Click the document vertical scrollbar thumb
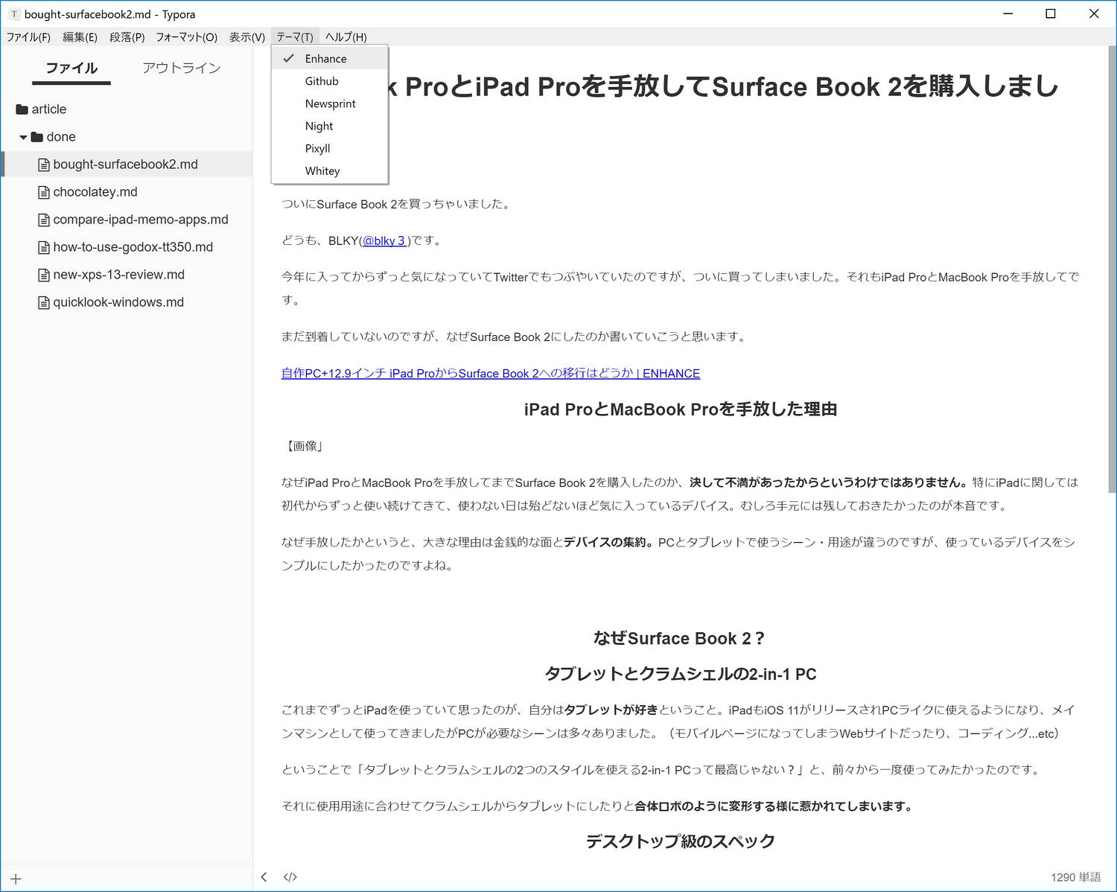The width and height of the screenshot is (1117, 892). (1113, 270)
